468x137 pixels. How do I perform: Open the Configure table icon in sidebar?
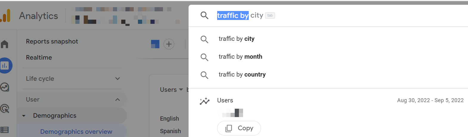pyautogui.click(x=4, y=130)
